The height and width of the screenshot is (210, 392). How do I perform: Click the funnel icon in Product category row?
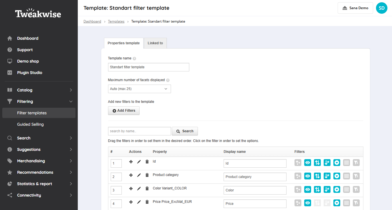[356, 176]
